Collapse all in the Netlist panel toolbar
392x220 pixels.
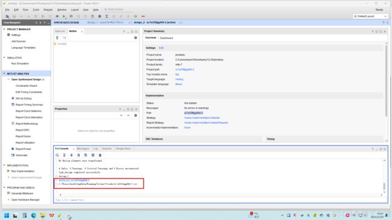(57, 38)
